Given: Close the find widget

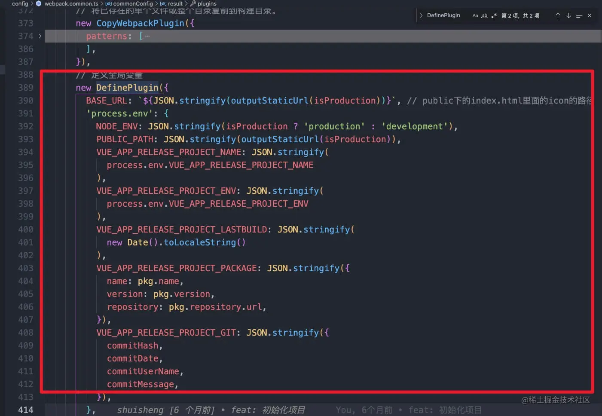Looking at the screenshot, I should (x=590, y=15).
